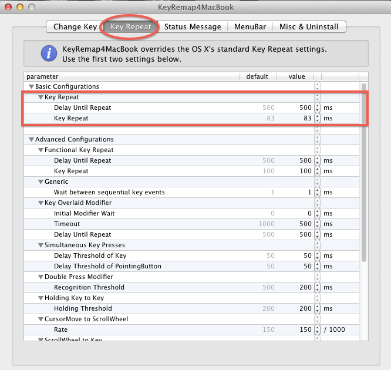This screenshot has height=370, width=391.
Task: Collapse the Key Overlaid Modifier group
Action: [x=41, y=203]
